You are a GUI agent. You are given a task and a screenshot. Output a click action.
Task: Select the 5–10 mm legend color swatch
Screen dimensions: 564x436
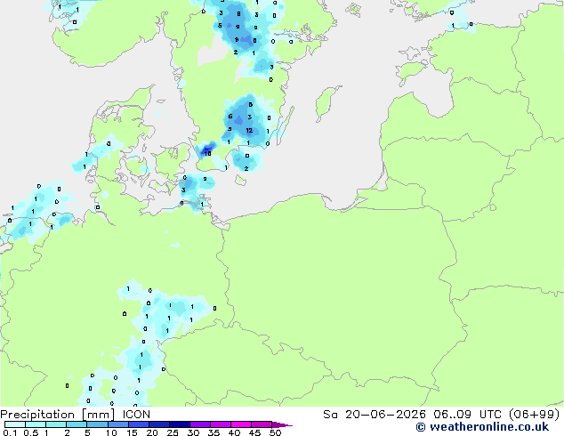tap(97, 424)
